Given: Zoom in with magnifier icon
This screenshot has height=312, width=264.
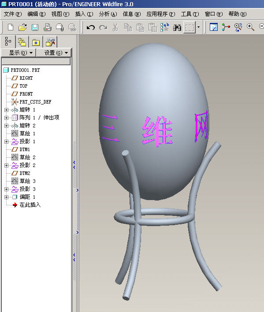Looking at the screenshot, I should pos(250,27).
